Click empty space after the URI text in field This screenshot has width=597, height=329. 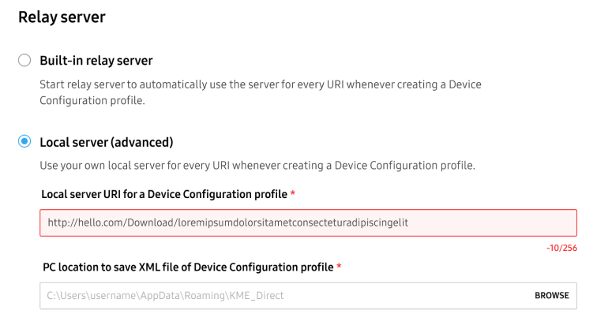491,222
